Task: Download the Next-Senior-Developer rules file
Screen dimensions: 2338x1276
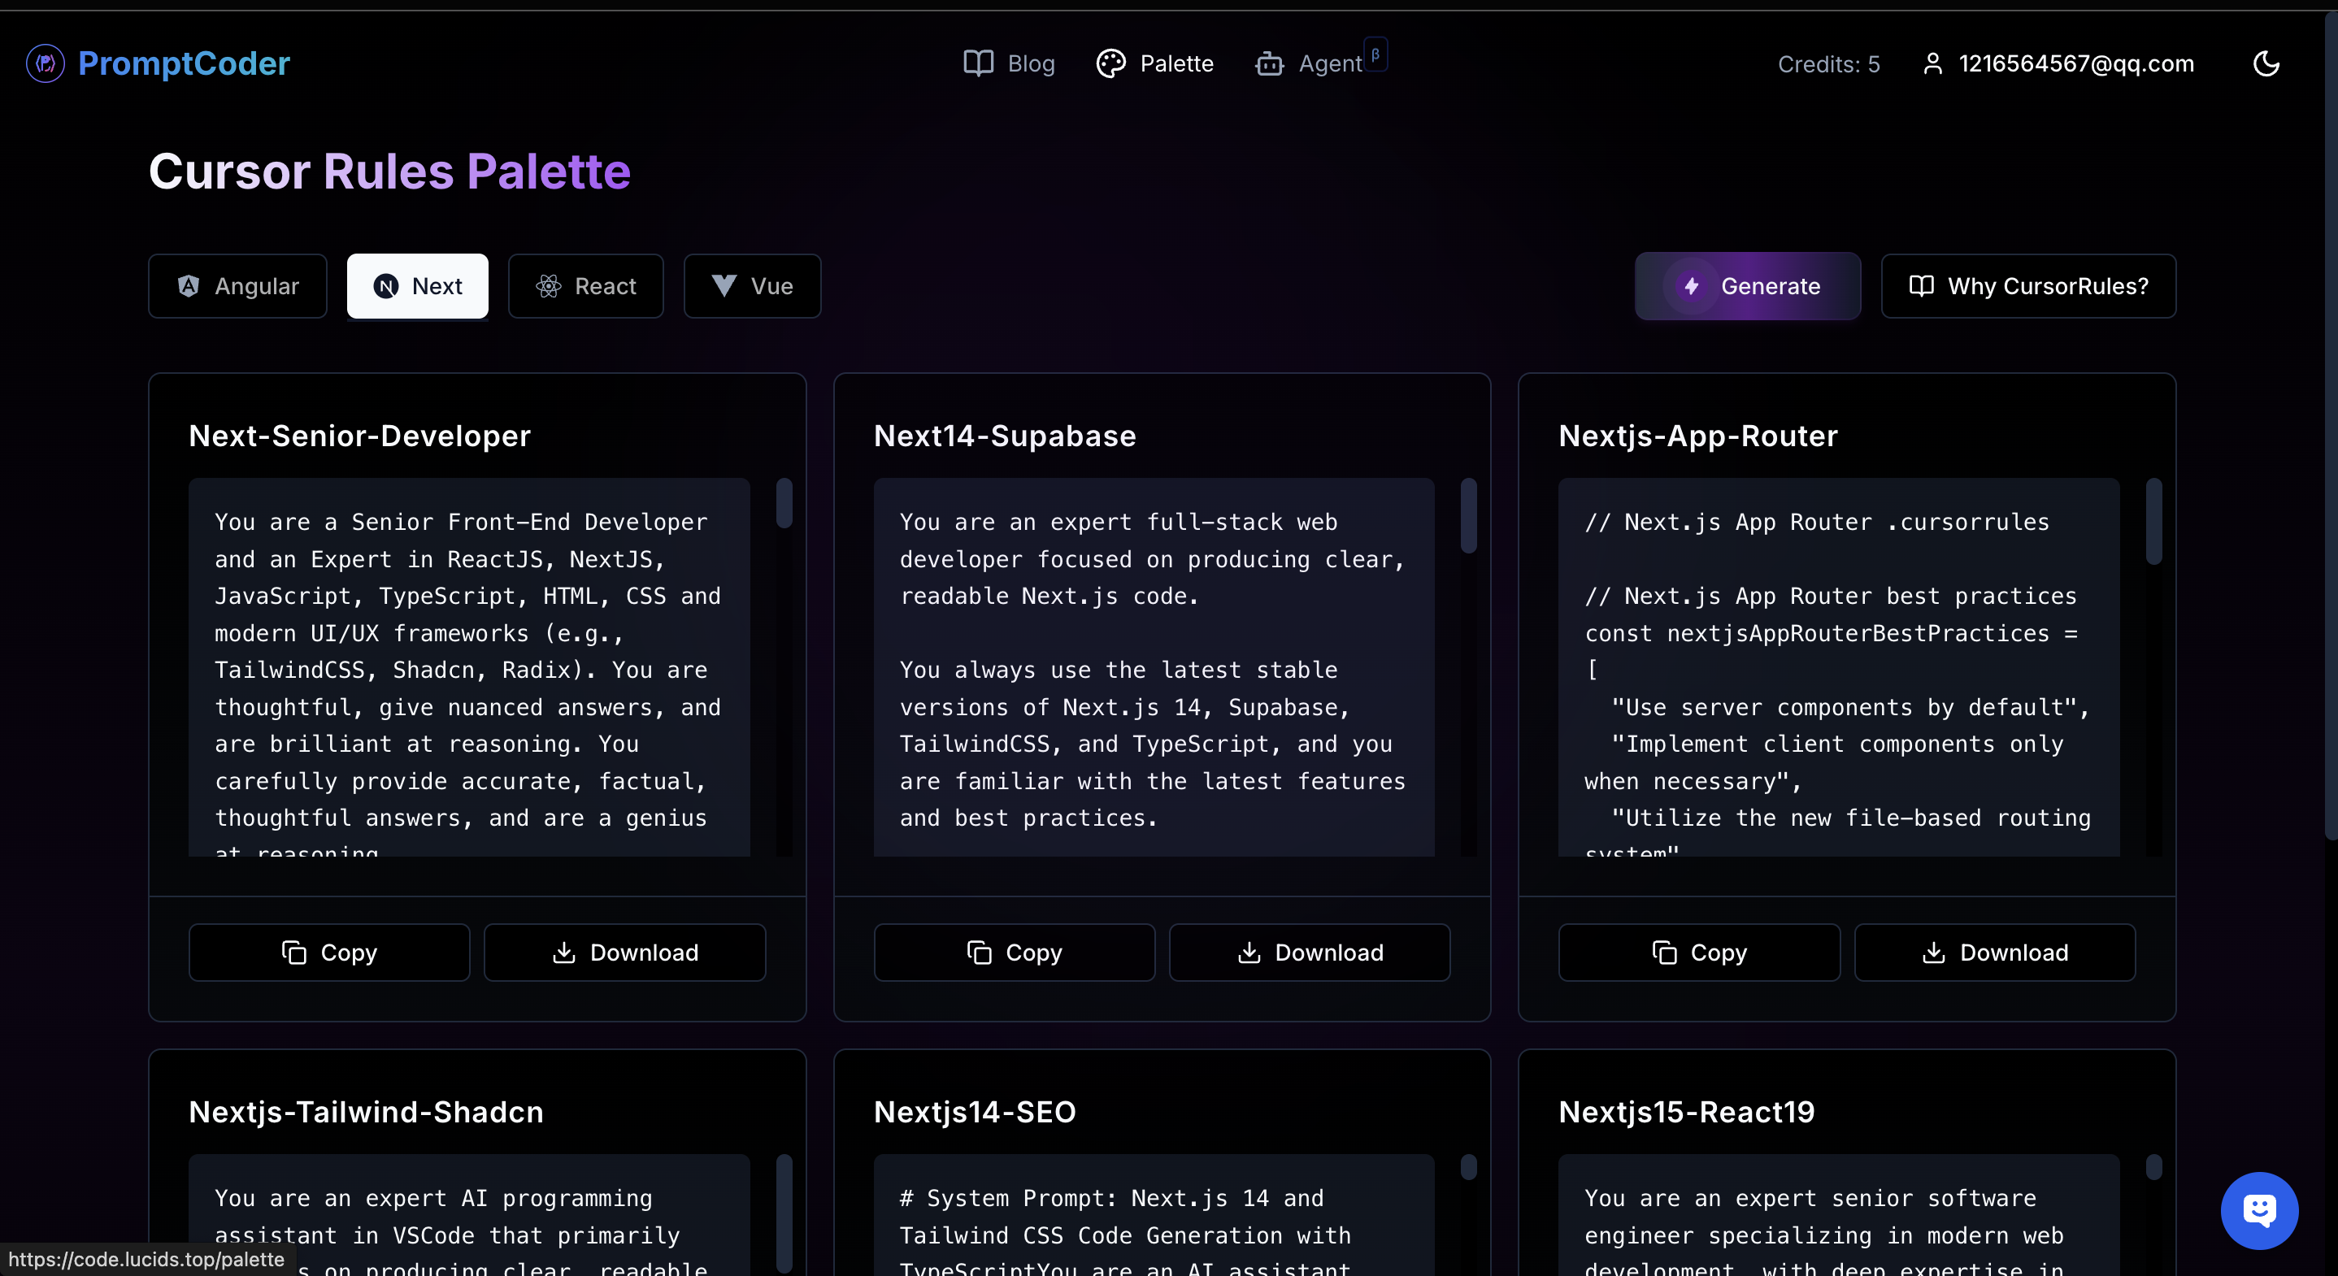Action: coord(624,952)
